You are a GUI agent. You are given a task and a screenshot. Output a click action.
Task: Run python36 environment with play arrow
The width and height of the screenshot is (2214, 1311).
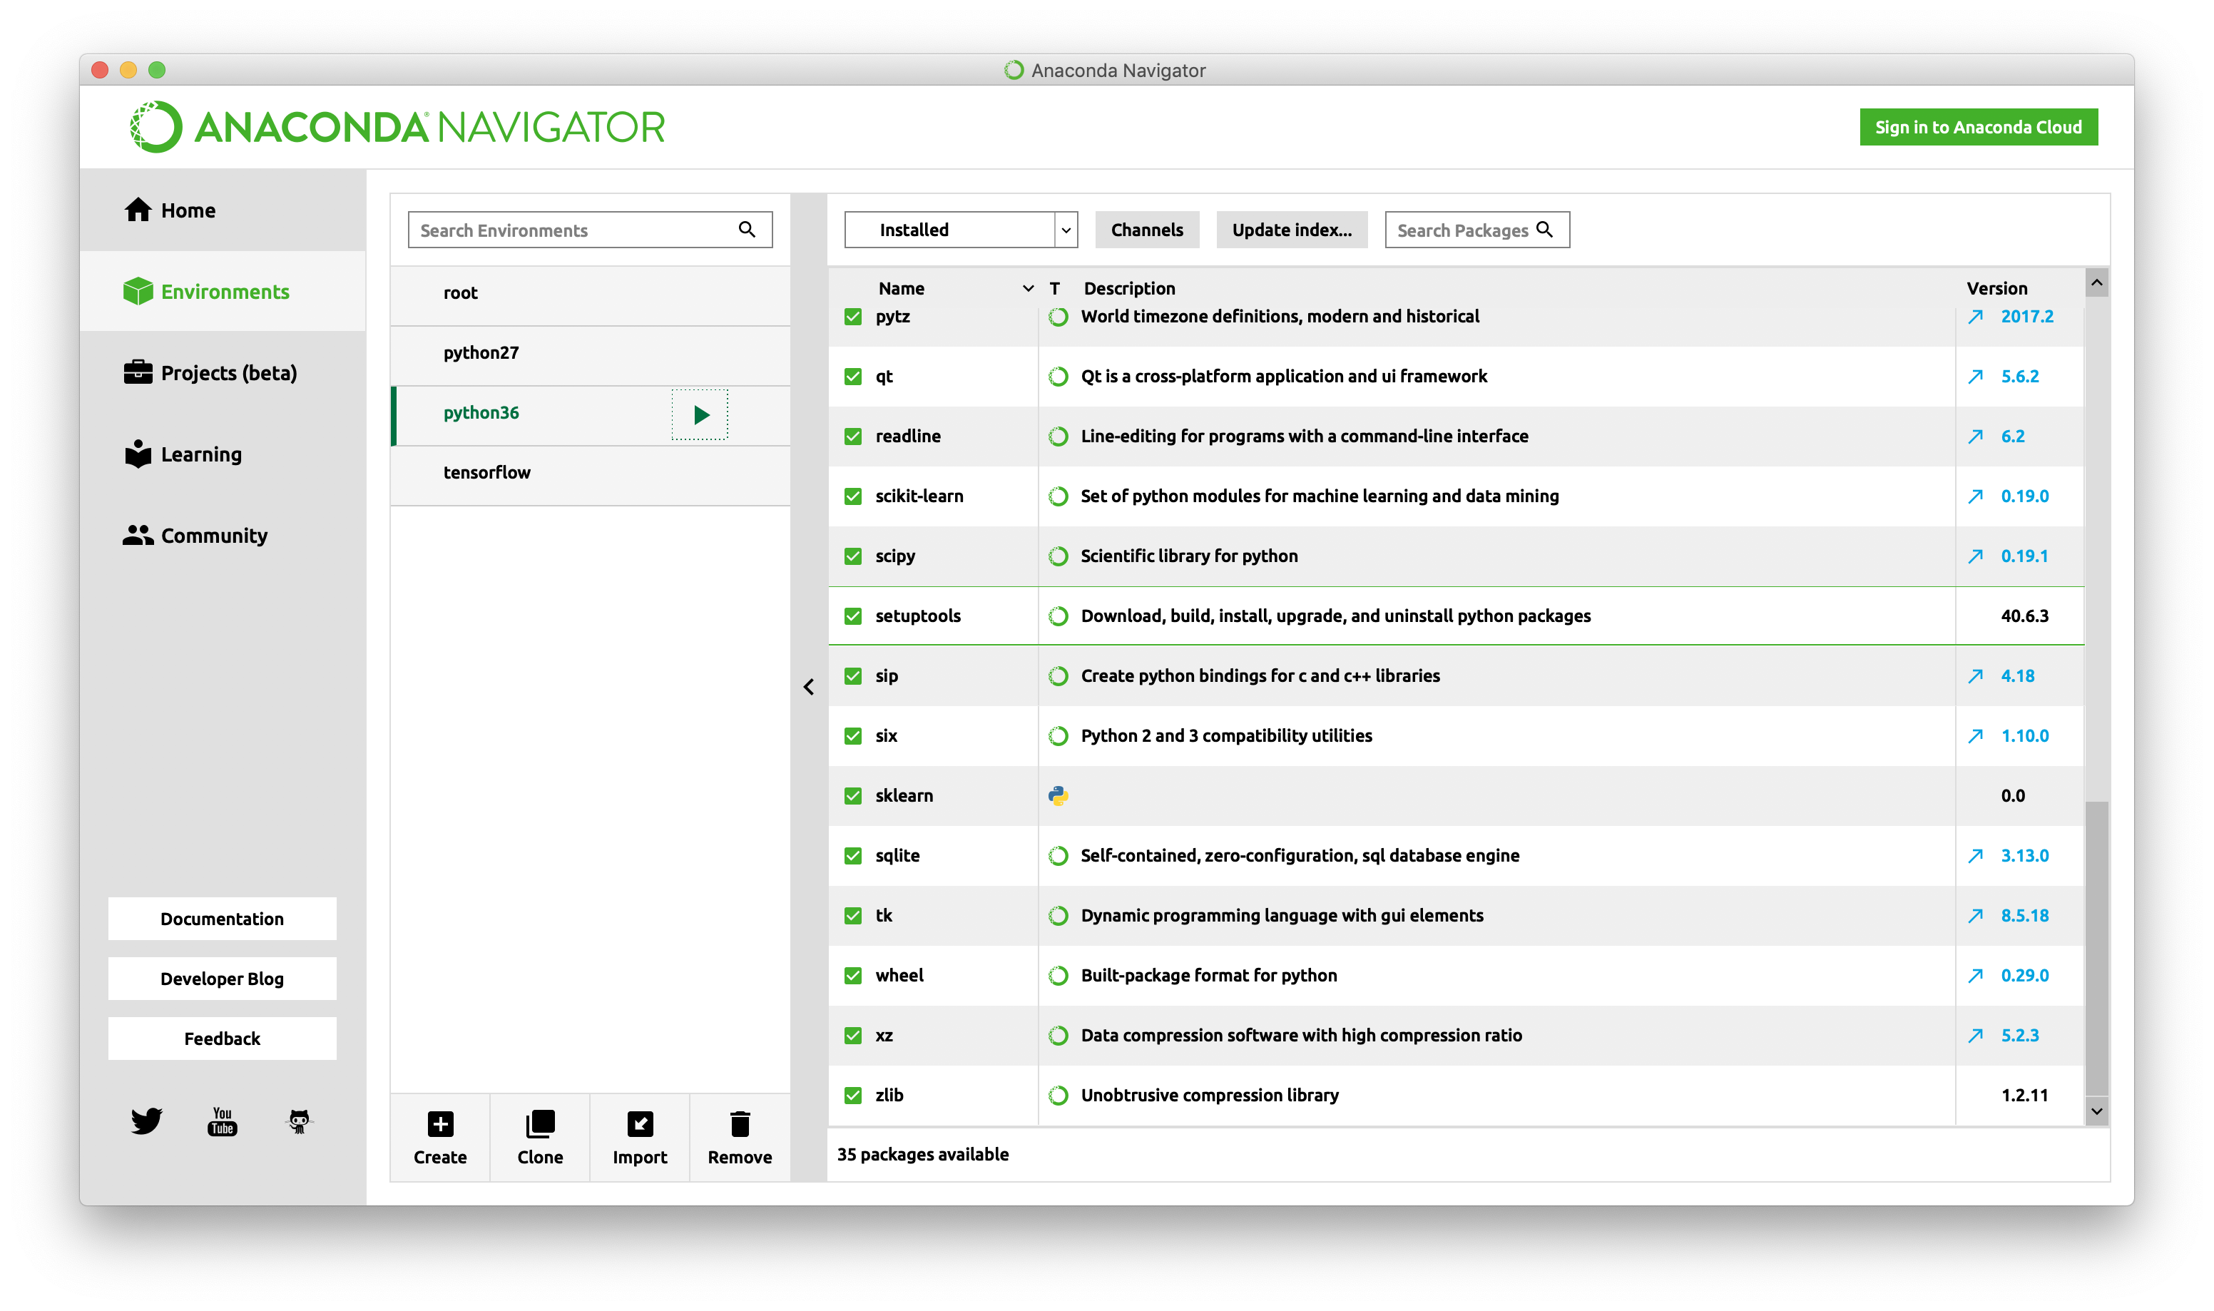(700, 414)
